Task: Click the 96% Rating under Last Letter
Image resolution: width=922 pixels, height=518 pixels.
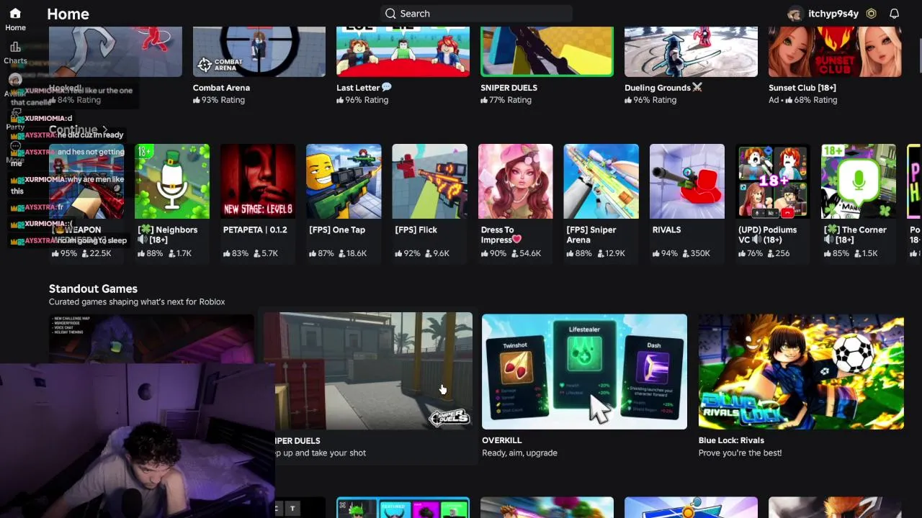Action: (363, 100)
